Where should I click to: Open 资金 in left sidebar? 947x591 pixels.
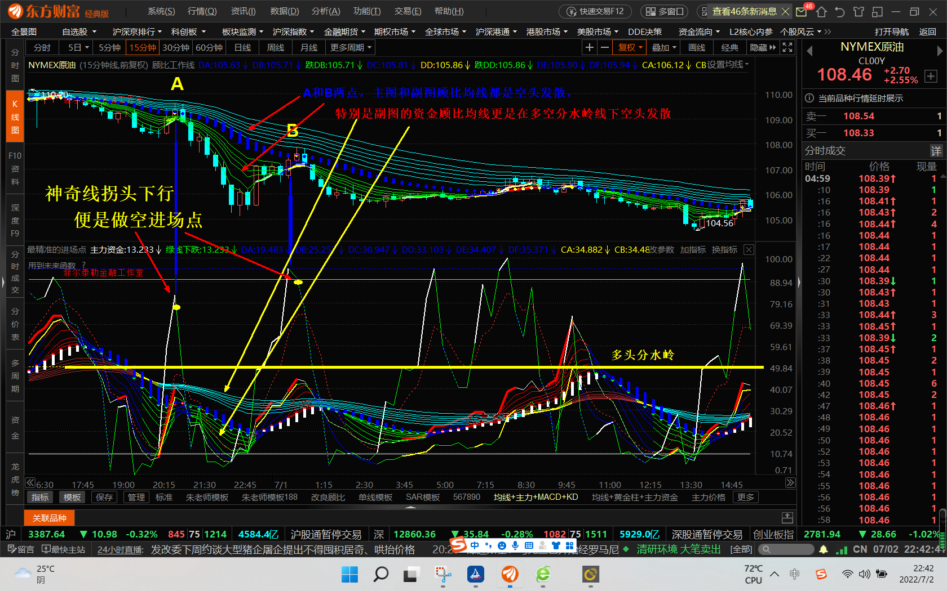click(15, 428)
